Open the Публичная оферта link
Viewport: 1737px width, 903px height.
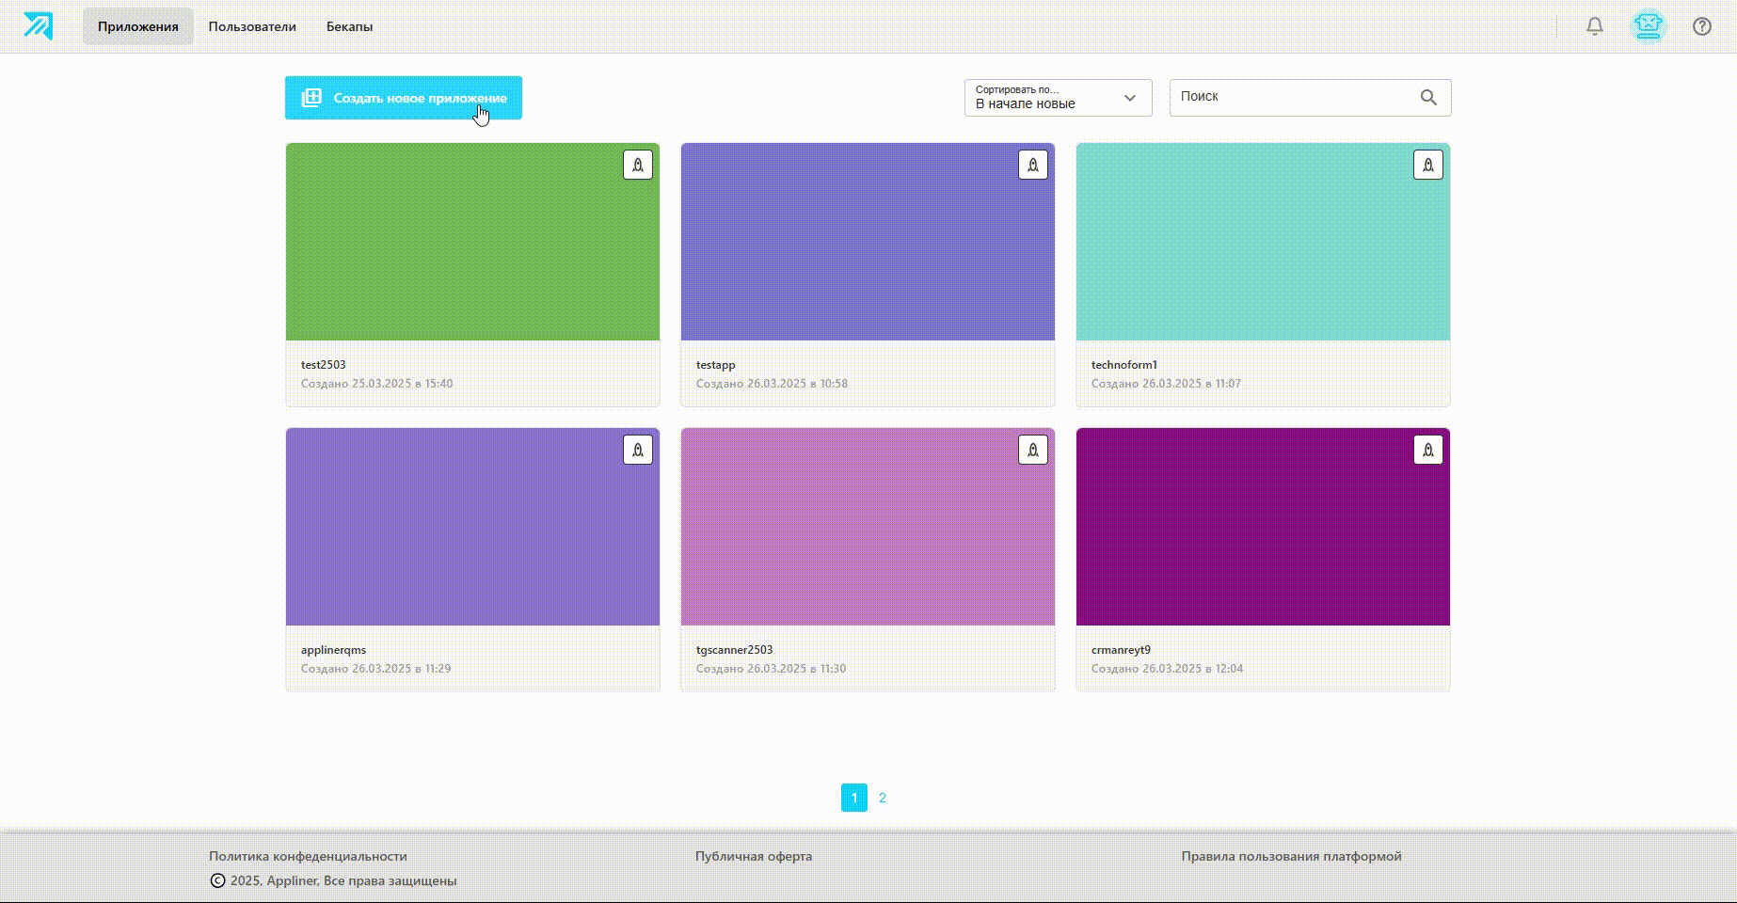click(753, 856)
